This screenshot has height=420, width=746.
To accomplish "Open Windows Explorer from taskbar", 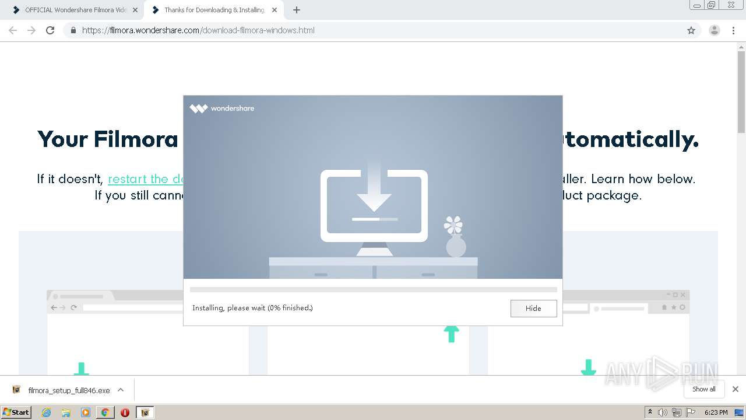I will click(66, 412).
